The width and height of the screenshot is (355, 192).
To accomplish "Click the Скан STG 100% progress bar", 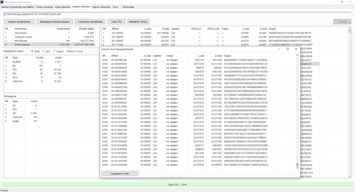I will coord(177,185).
